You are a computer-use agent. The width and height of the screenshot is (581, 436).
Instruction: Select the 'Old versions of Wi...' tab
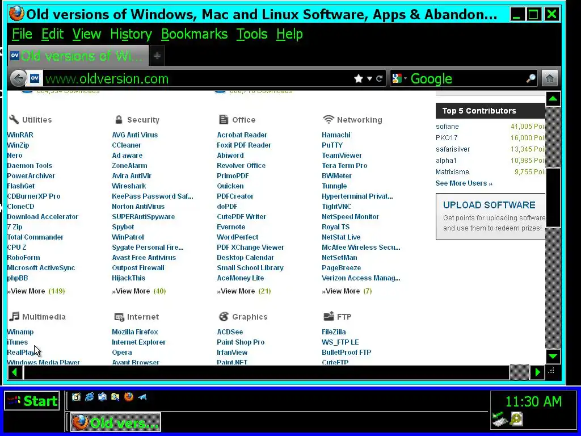[78, 56]
